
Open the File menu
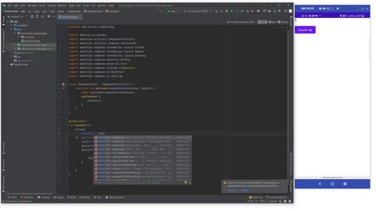[9, 5]
